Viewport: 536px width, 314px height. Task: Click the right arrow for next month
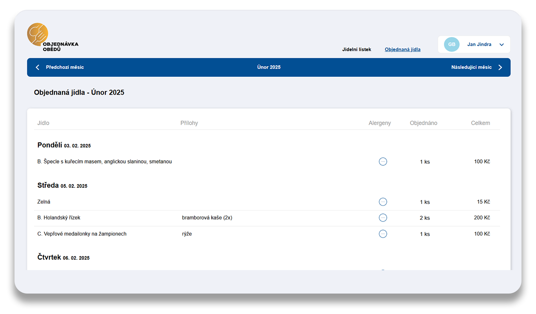click(500, 67)
